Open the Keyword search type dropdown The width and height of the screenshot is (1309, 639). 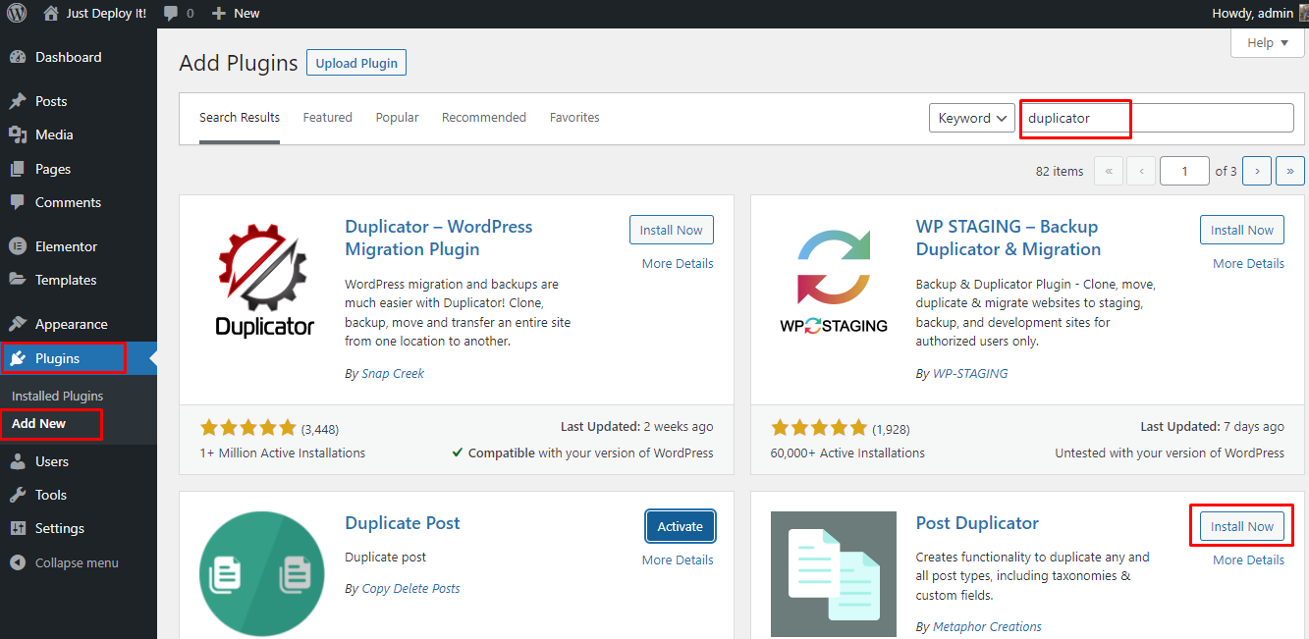tap(972, 118)
